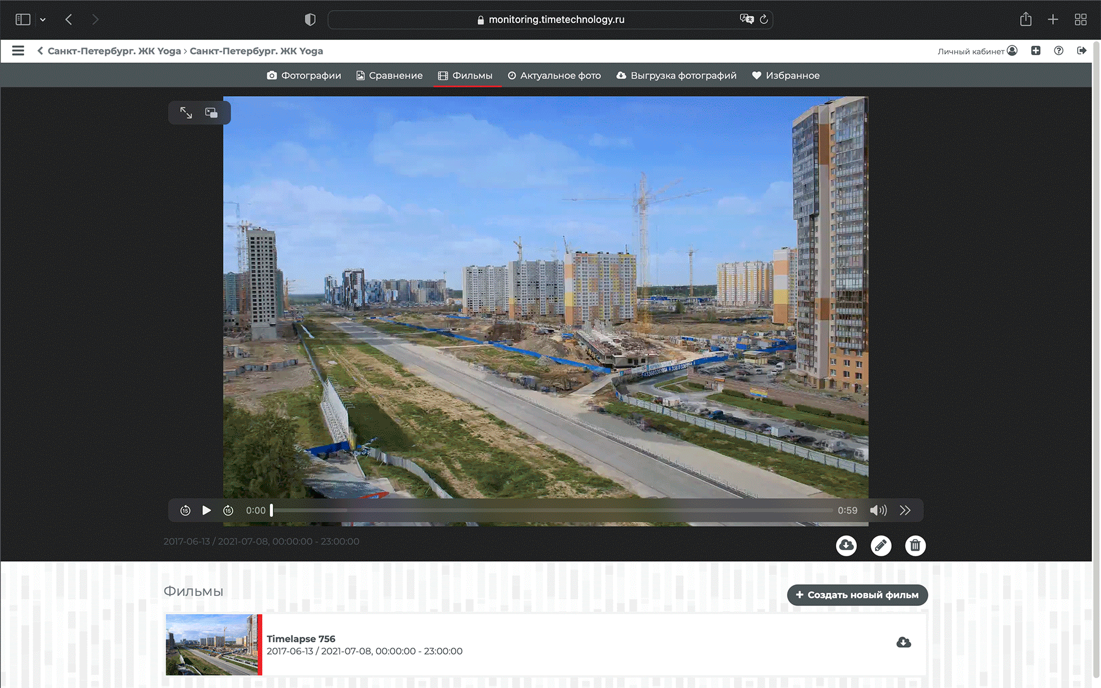Download the current film
Screen dimensions: 1101x688
tap(846, 545)
